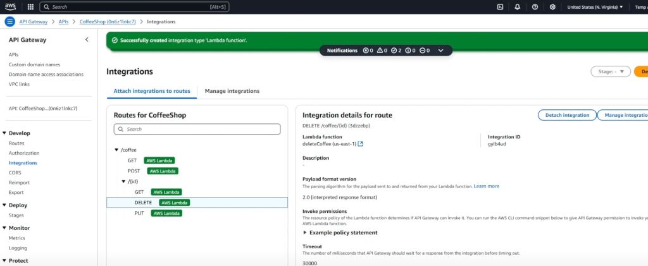
Task: Expand the Notifications bar chevron
Action: coord(440,51)
